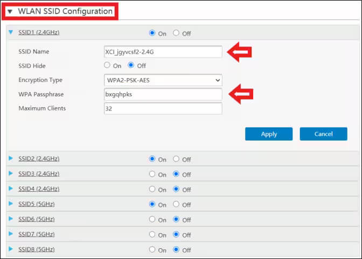Viewport: 362px width, 259px height.
Task: Enable SSID3 with On radio button
Action: (152, 174)
